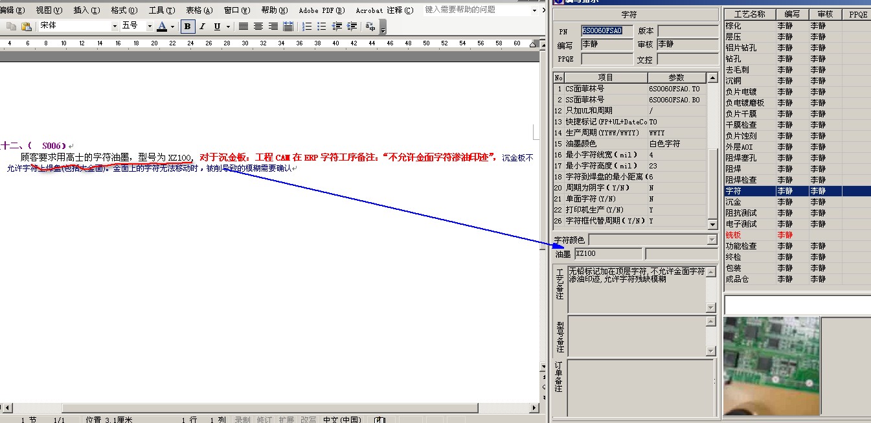Select the 阻焊 process row

[x=797, y=169]
